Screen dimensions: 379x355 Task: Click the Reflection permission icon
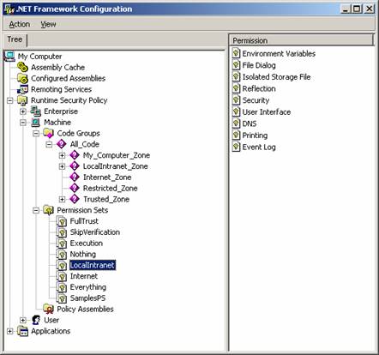point(236,88)
